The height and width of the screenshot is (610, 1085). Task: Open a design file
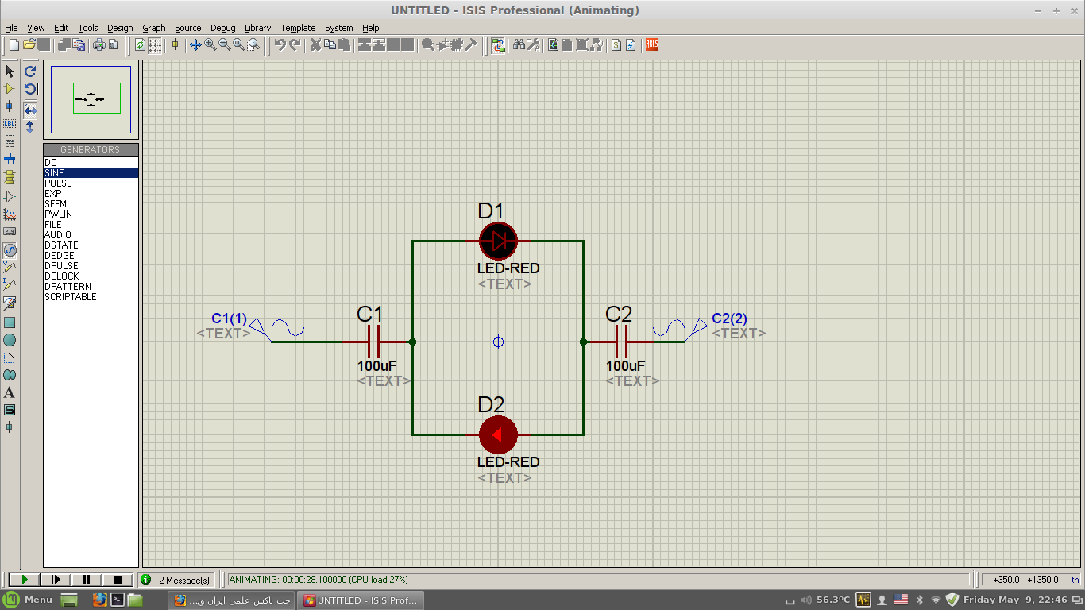click(x=29, y=44)
